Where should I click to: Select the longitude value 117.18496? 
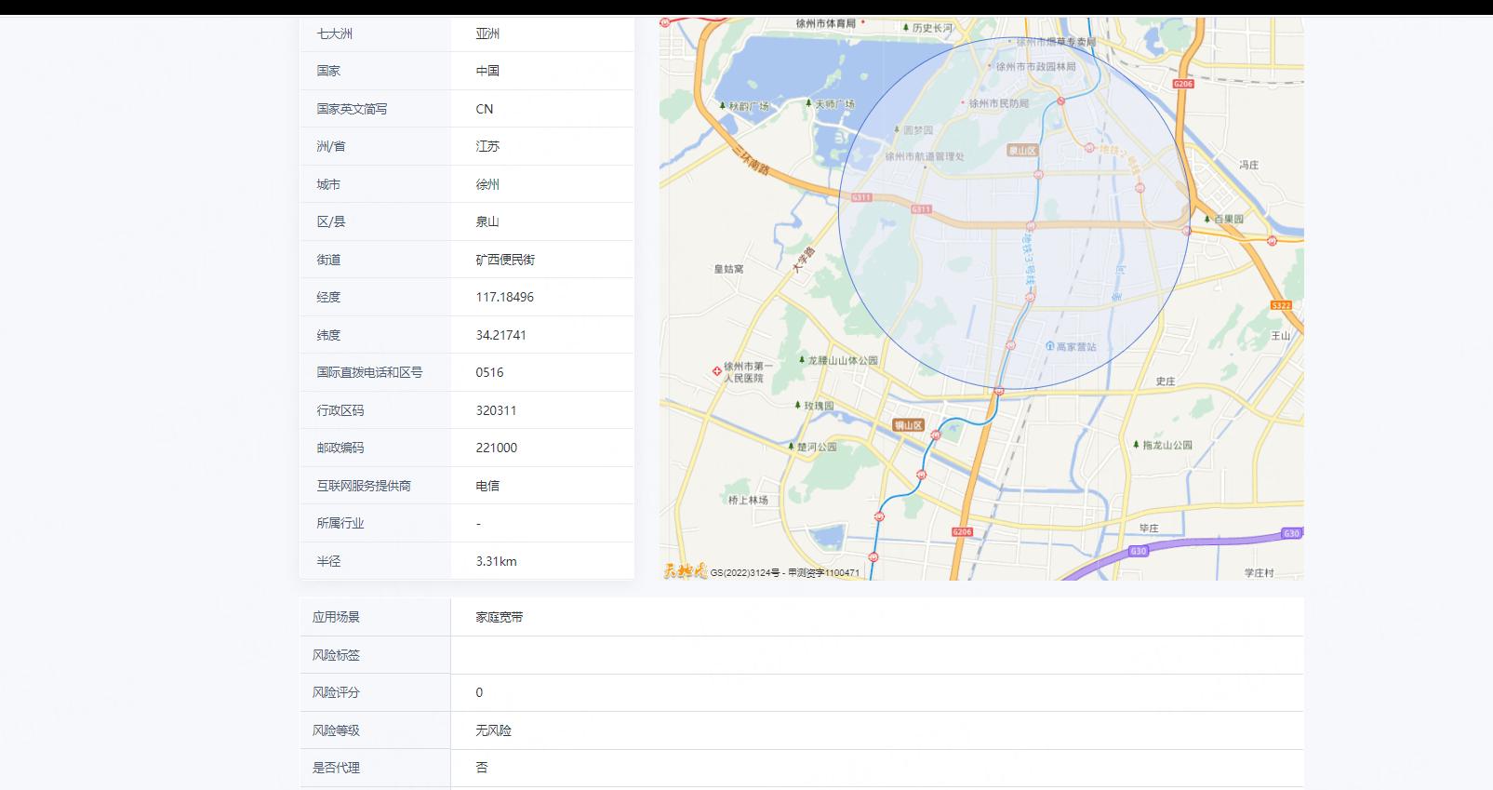(x=505, y=297)
